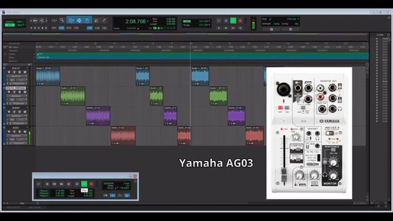Click Return to Zero in floating Transport window
Viewport: 393px width, 221px height.
click(x=47, y=184)
